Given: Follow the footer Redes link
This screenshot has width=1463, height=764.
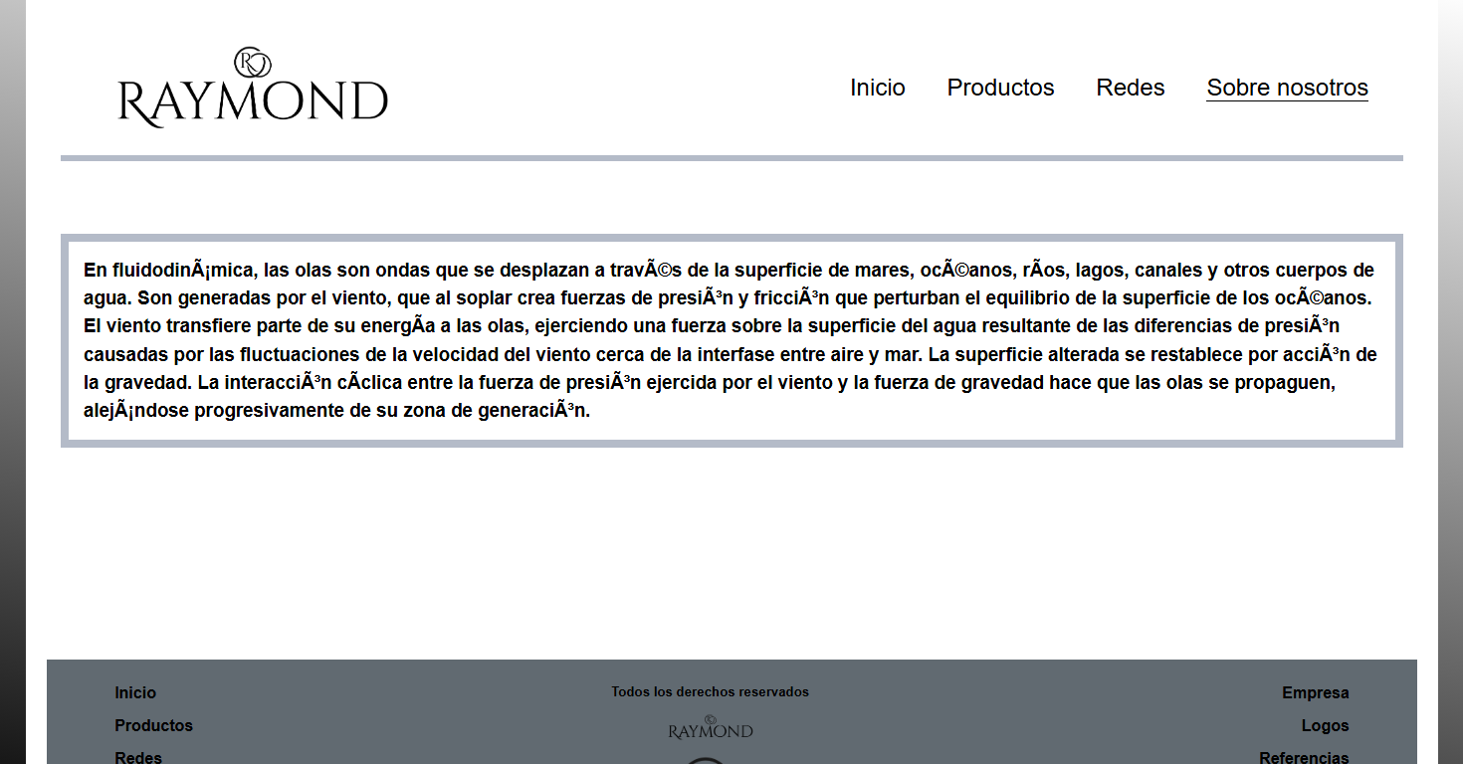Looking at the screenshot, I should pos(138,757).
